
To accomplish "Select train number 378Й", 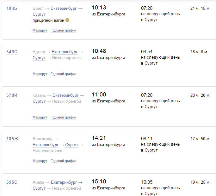I will coord(12,95).
